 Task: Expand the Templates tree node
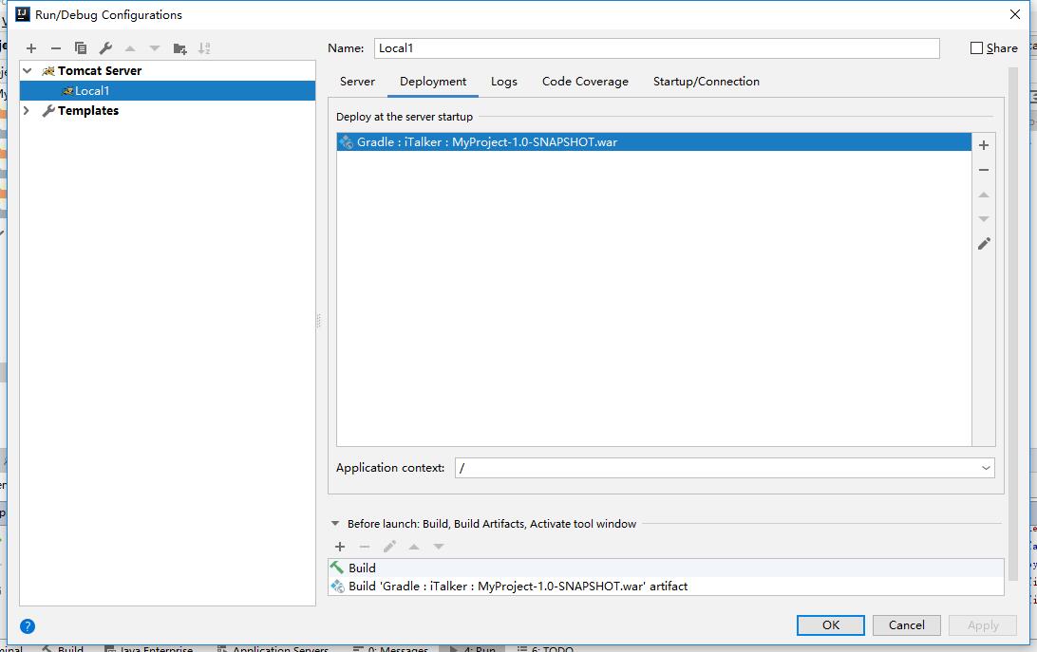(x=27, y=110)
